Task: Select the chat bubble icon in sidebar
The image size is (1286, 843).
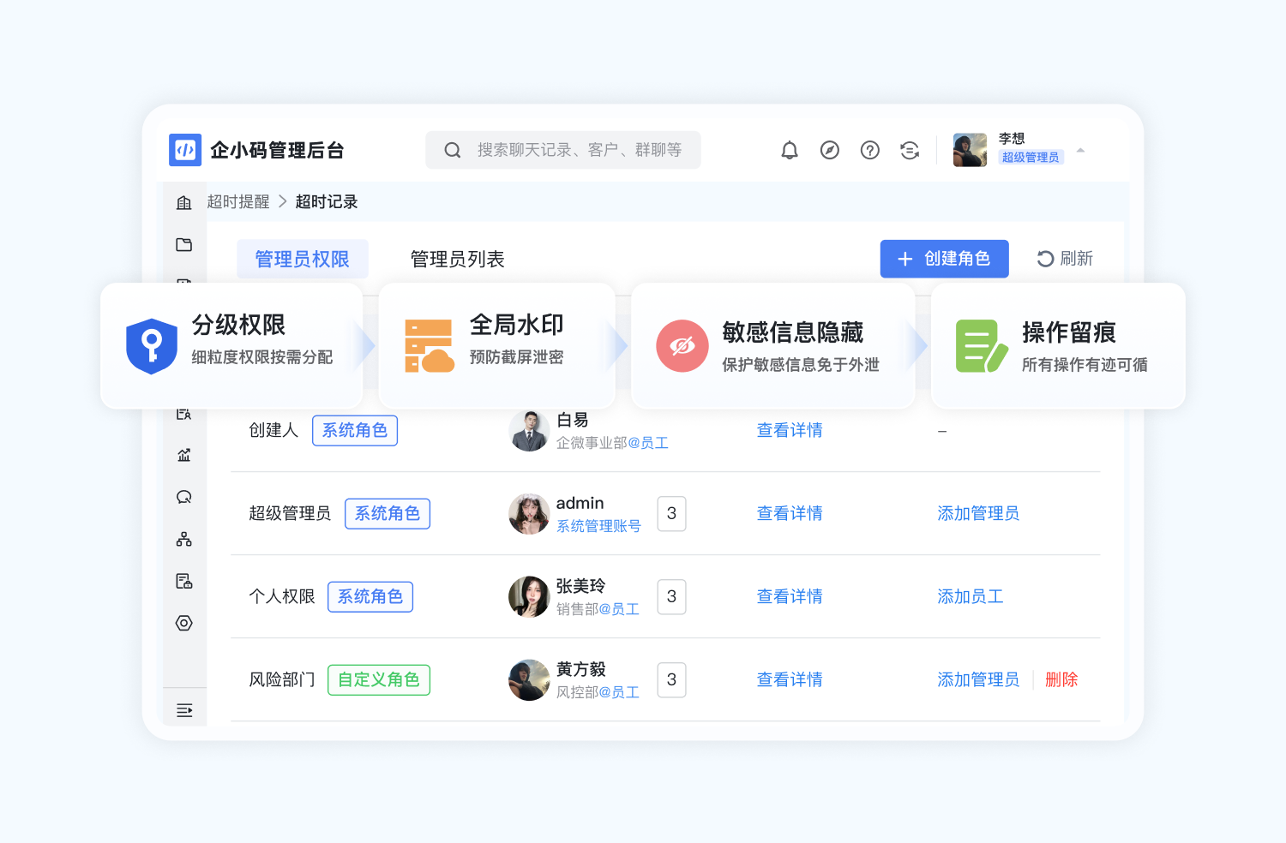Action: [x=183, y=496]
